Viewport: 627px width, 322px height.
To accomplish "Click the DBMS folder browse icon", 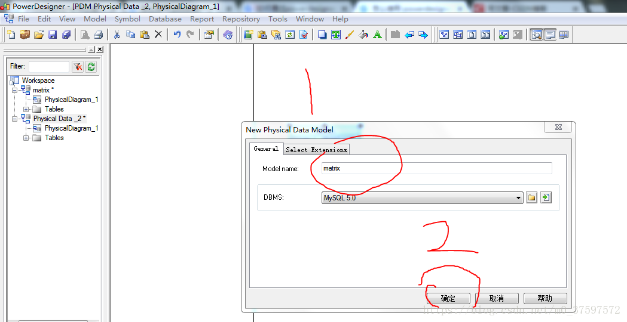I will (531, 197).
